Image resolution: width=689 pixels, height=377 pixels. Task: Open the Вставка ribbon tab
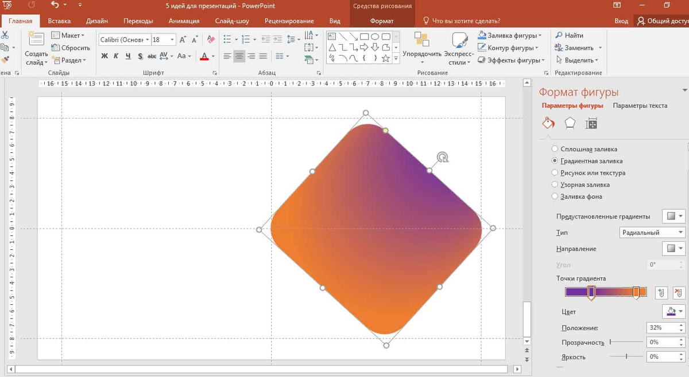click(59, 21)
